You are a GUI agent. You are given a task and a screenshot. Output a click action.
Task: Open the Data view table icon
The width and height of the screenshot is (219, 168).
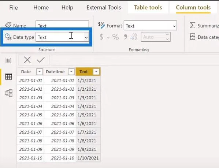click(8, 76)
